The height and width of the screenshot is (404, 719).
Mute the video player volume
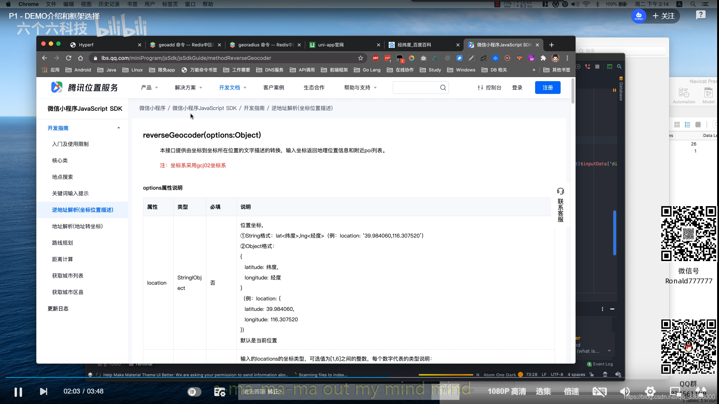pyautogui.click(x=625, y=391)
